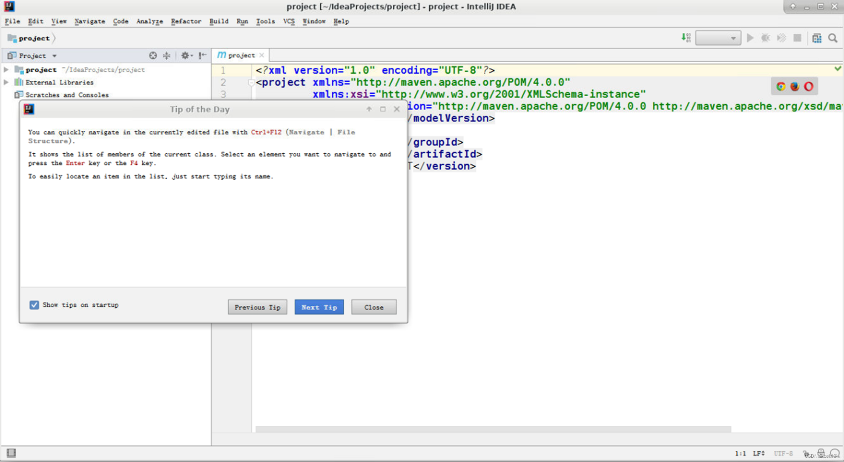The image size is (844, 462).
Task: Click the Scroll from Source target icon
Action: point(153,55)
